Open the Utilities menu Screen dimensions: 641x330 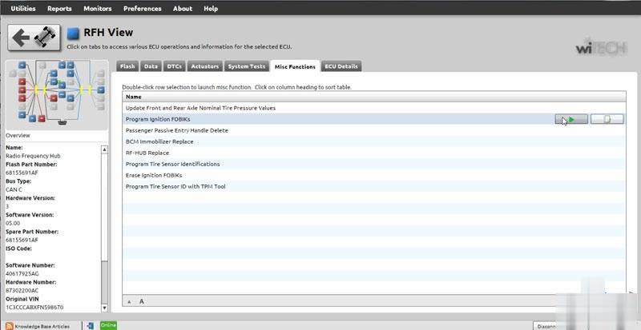[23, 8]
